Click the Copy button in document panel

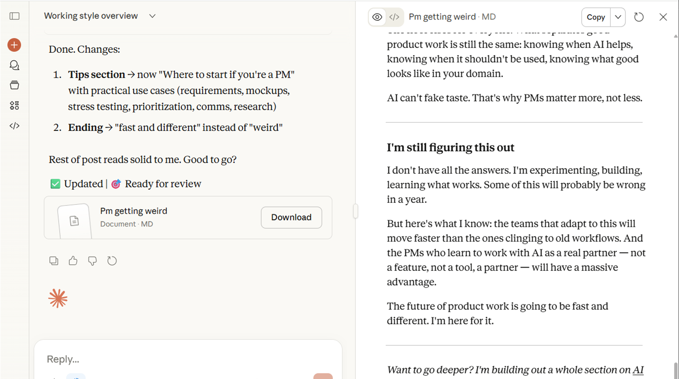coord(596,17)
